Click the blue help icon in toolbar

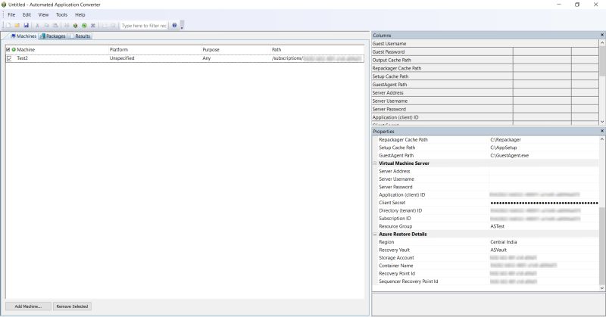coord(174,26)
